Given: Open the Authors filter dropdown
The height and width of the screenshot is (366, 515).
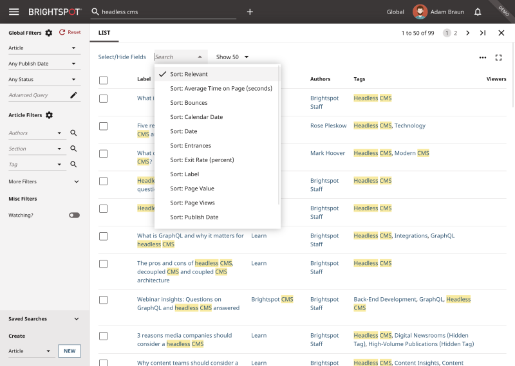Looking at the screenshot, I should [37, 133].
